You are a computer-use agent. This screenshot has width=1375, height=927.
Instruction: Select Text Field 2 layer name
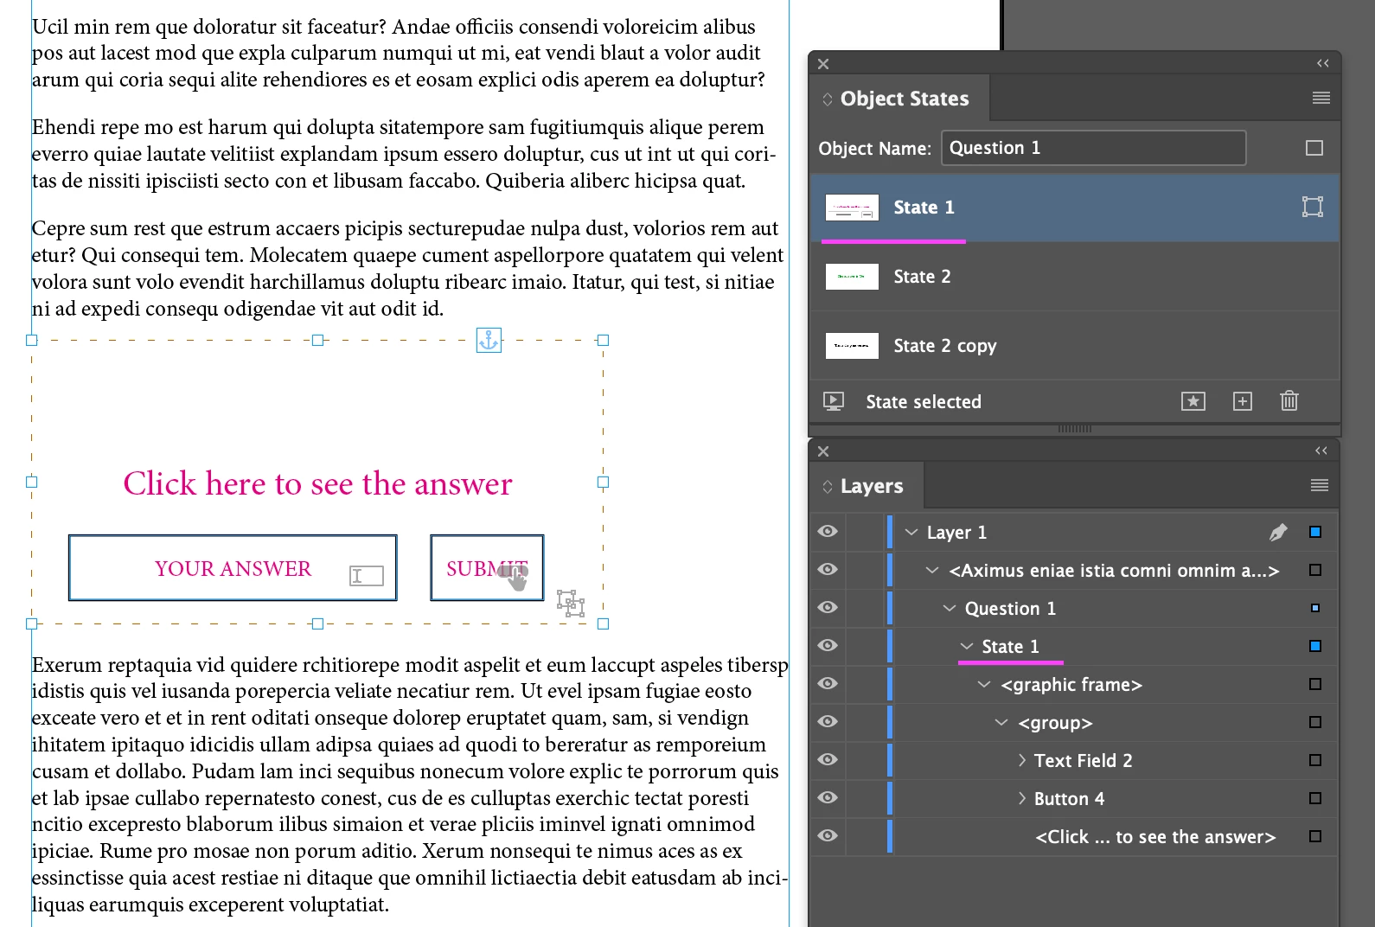tap(1083, 761)
